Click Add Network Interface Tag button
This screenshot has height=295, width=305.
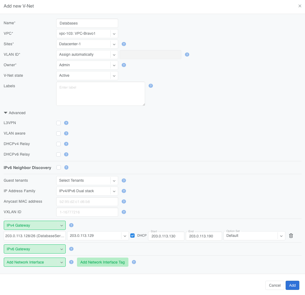tap(103, 262)
